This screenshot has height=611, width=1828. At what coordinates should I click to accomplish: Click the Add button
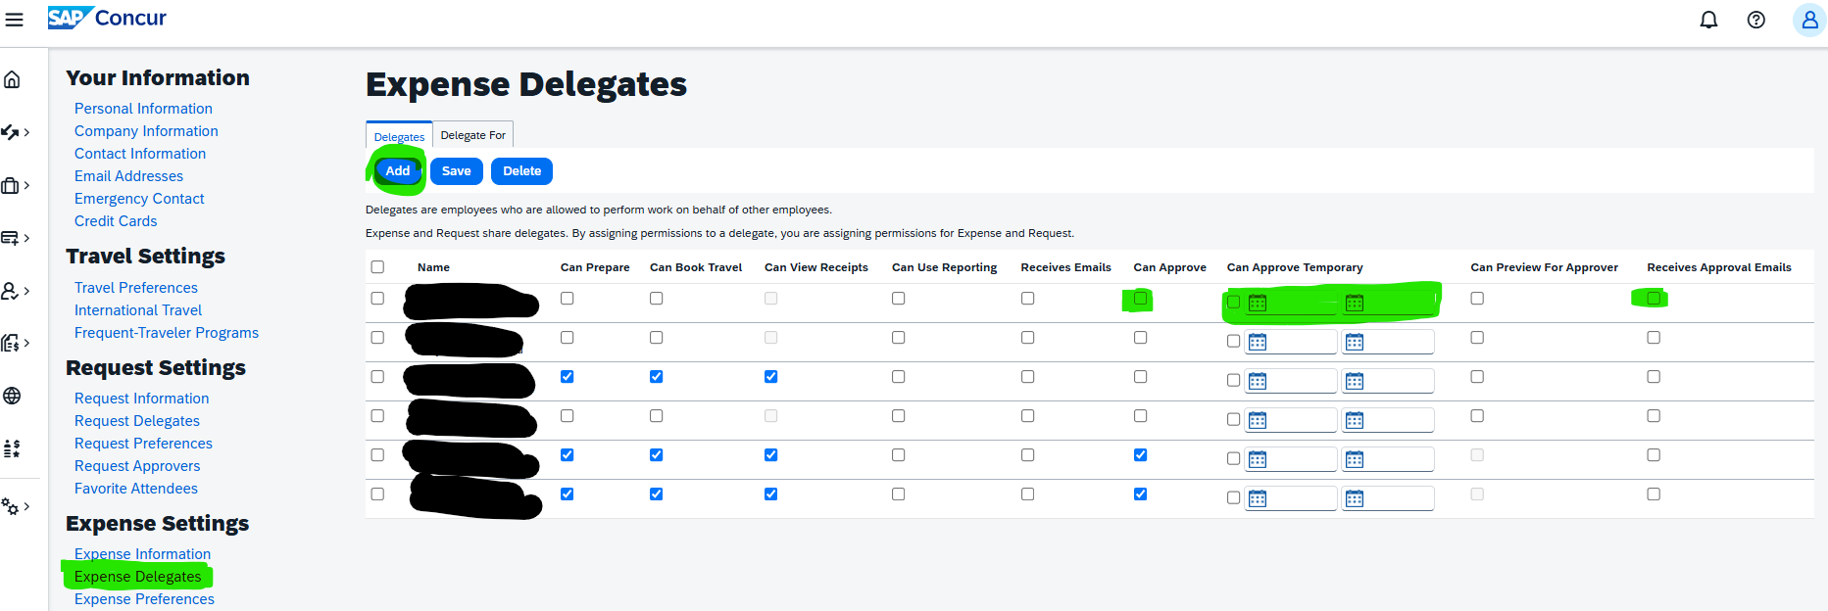click(397, 171)
